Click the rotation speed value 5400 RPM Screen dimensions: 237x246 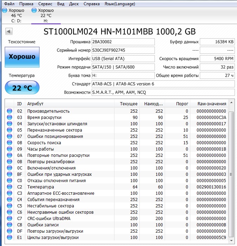pyautogui.click(x=217, y=59)
